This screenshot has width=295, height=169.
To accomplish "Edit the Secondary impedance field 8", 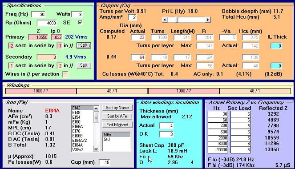I will click(47, 57).
